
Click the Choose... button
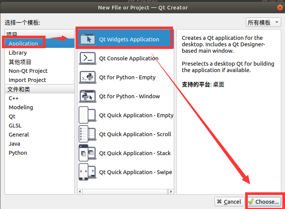(x=264, y=201)
